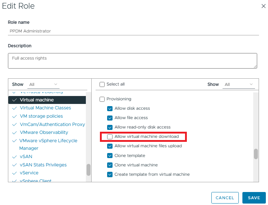Check the Provisioning group checkbox

click(x=102, y=99)
